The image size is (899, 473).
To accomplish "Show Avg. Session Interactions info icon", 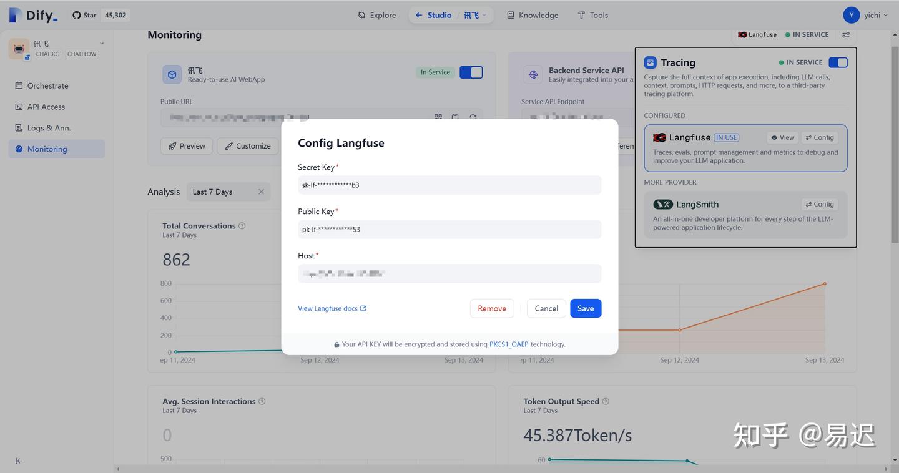I will click(x=262, y=401).
